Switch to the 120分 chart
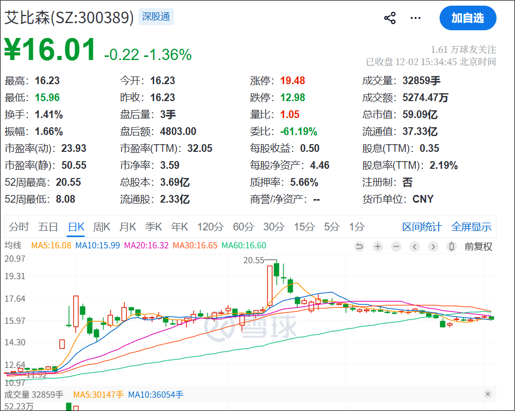This screenshot has height=411, width=515. point(210,227)
